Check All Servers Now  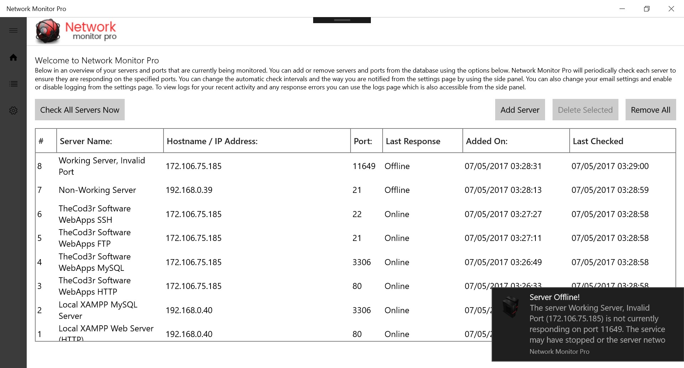coord(80,110)
